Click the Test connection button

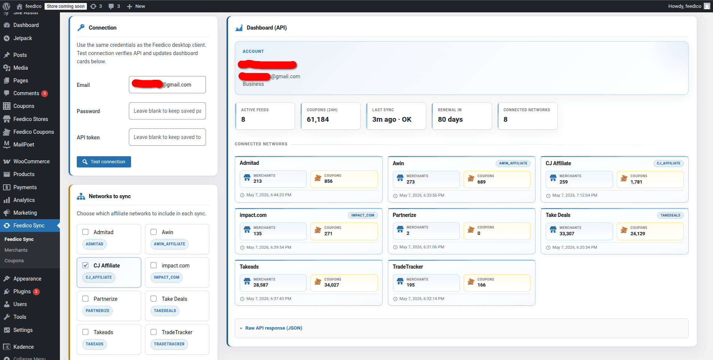104,162
